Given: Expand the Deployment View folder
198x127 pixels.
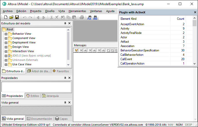Looking at the screenshot, I should coord(6,43).
